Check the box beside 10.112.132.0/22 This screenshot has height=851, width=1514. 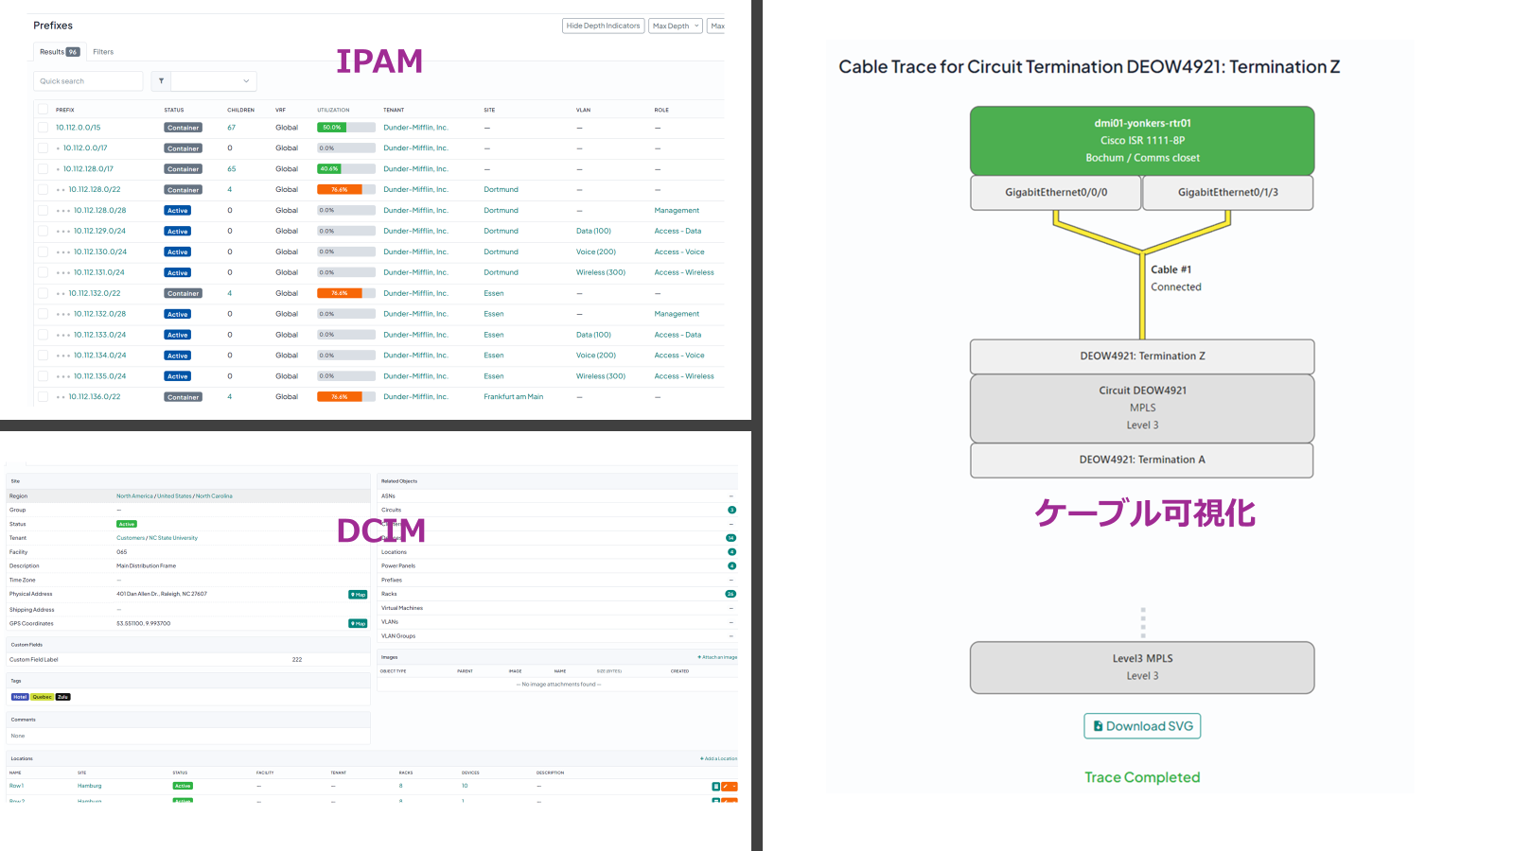pos(43,293)
